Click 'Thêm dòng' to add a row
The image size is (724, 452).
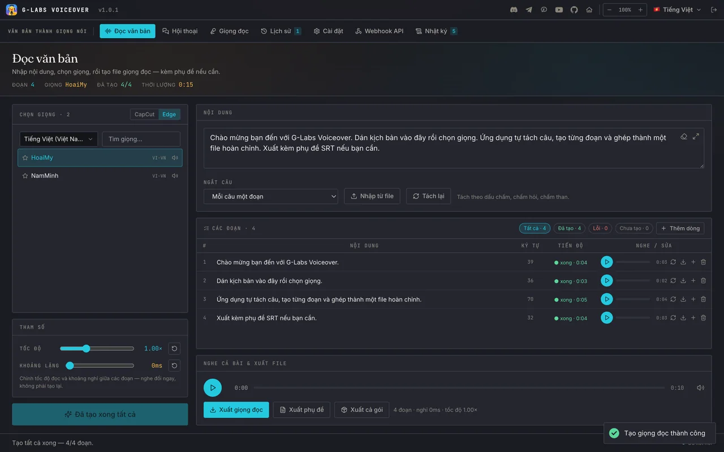click(680, 228)
